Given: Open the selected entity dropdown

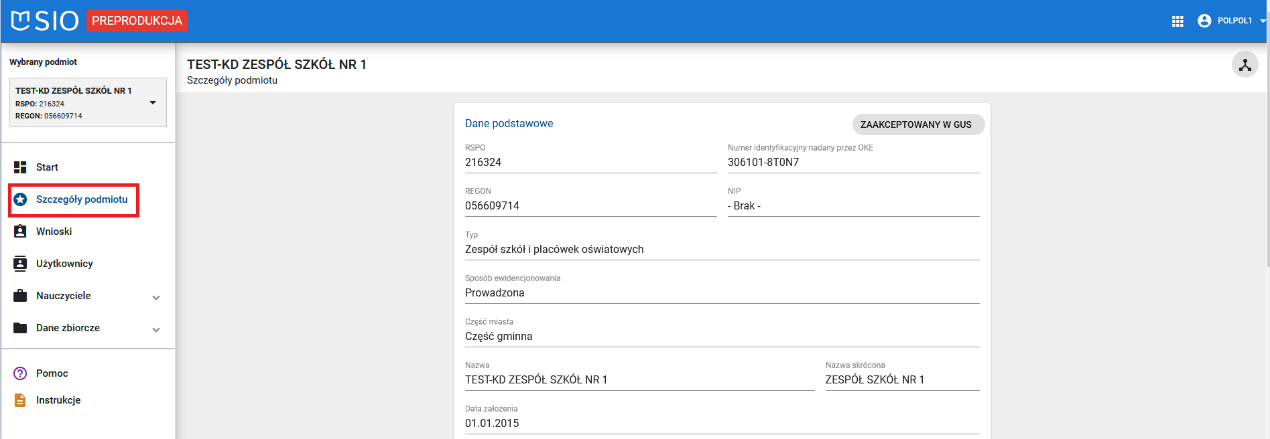Looking at the screenshot, I should pos(88,102).
